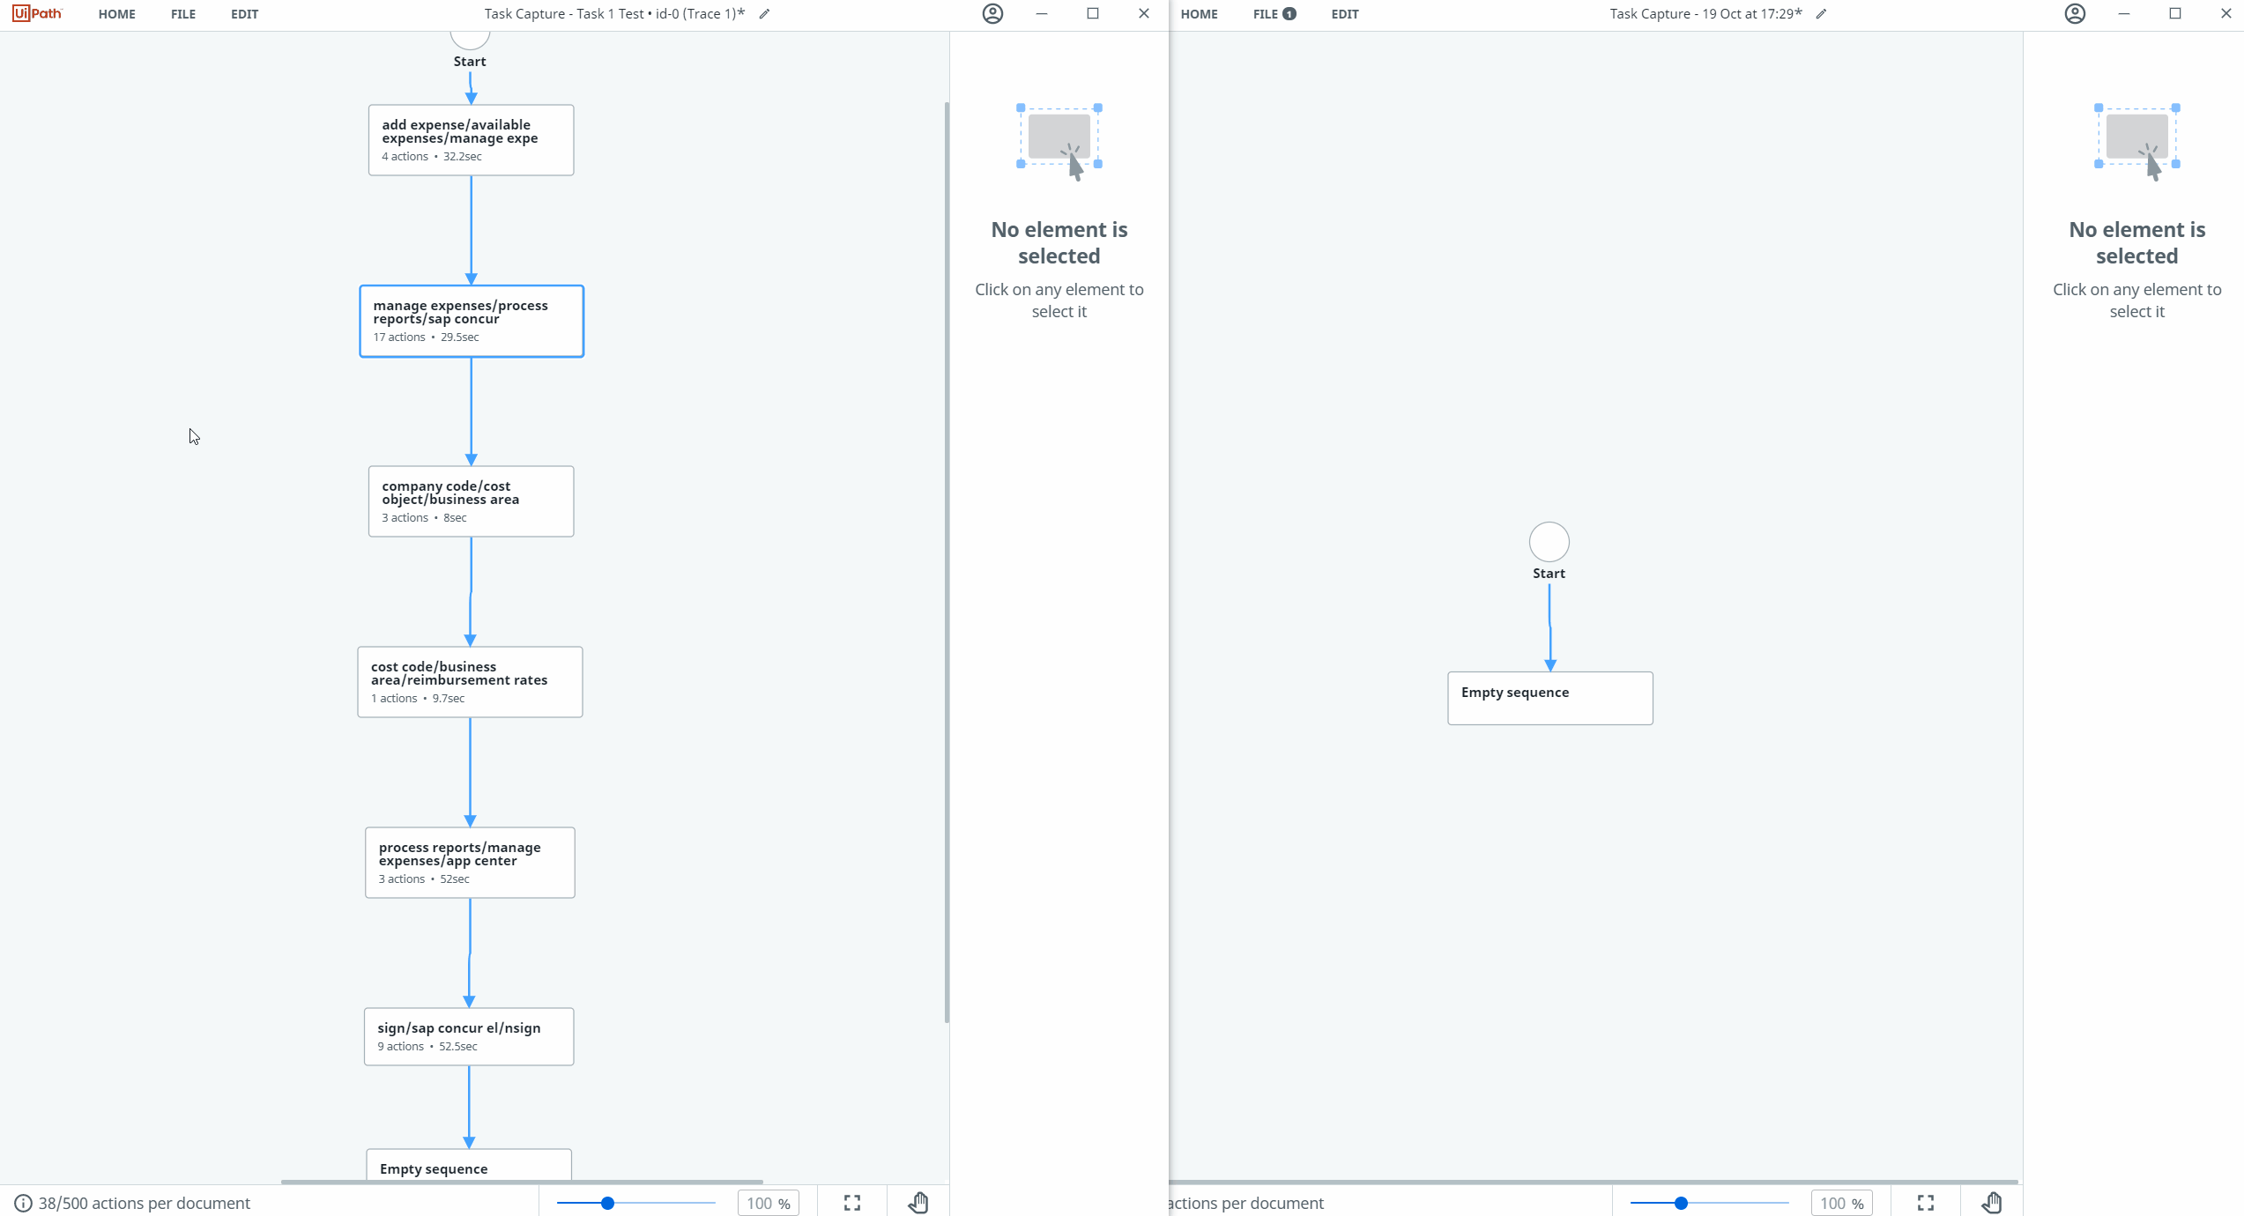Click the pencil icon beside Task 1 Test title
Image resolution: width=2244 pixels, height=1216 pixels.
click(x=764, y=14)
